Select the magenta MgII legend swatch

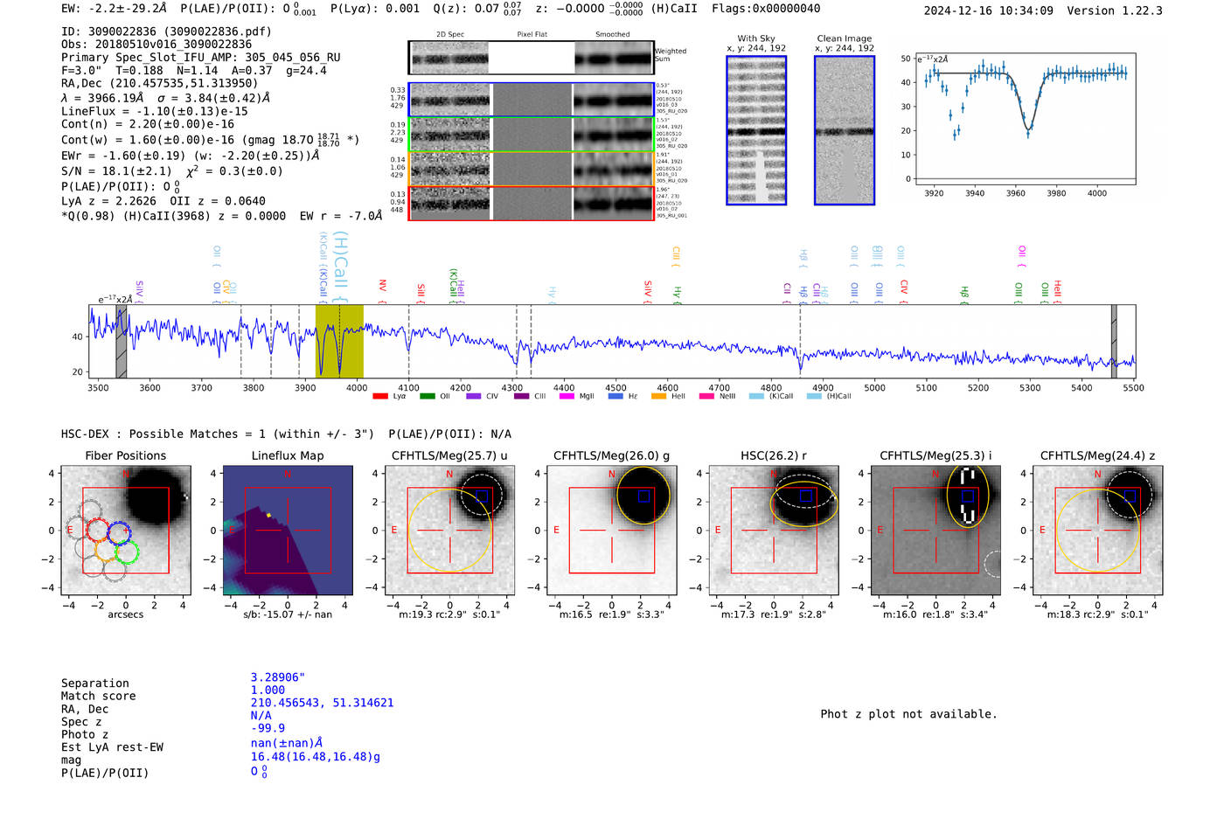pyautogui.click(x=567, y=397)
